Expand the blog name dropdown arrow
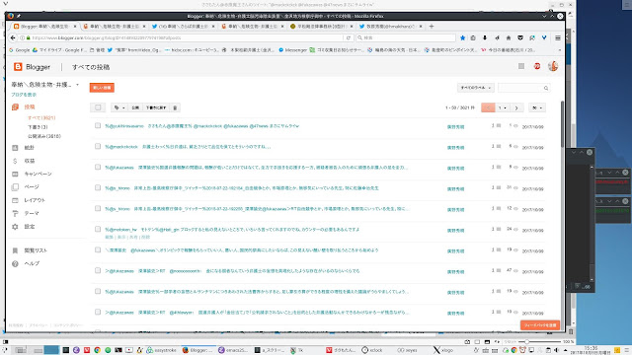The width and height of the screenshot is (632, 355). (x=77, y=85)
